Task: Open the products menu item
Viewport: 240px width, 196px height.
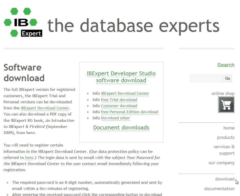Action: 226,137
